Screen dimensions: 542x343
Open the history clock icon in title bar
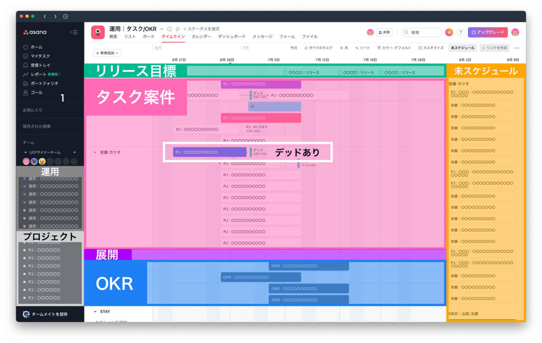65,16
